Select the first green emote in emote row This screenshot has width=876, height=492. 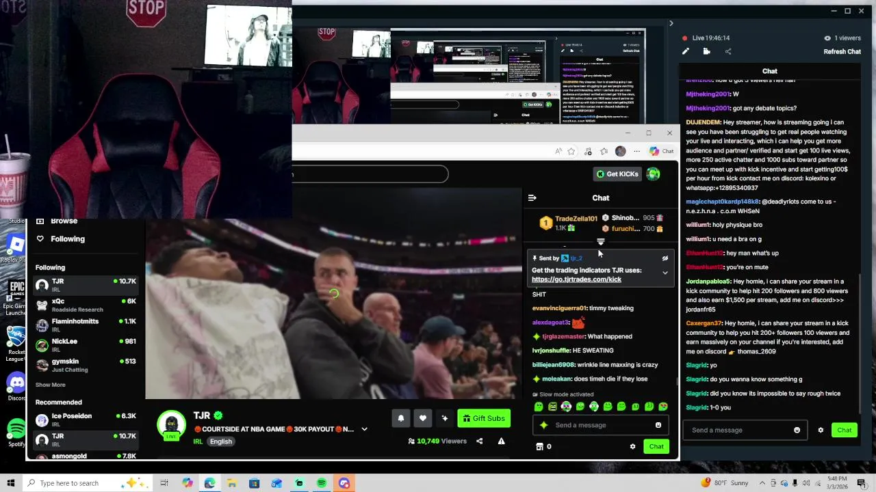click(x=539, y=407)
